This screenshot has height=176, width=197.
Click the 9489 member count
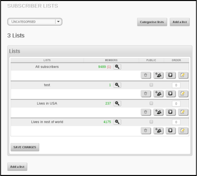(x=102, y=67)
